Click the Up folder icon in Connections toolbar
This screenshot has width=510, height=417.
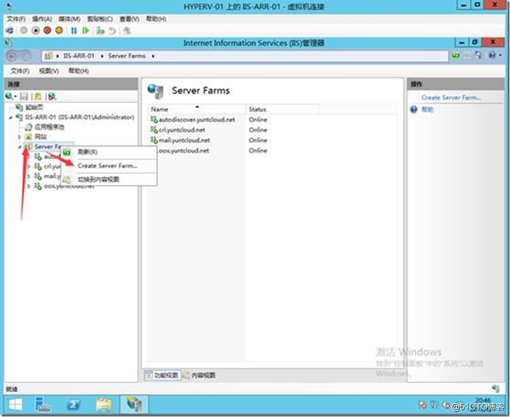38,96
